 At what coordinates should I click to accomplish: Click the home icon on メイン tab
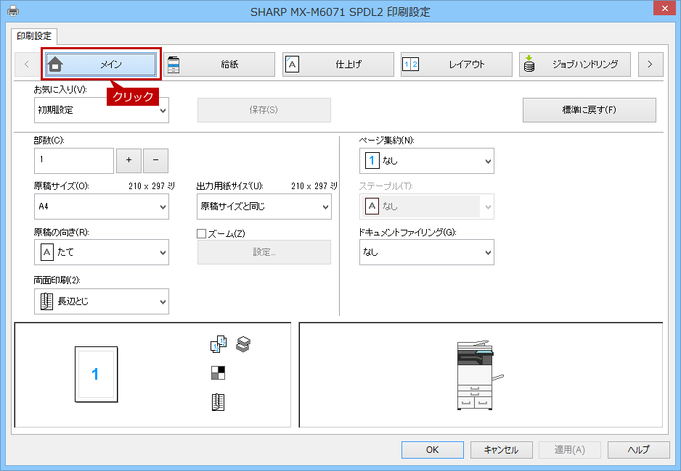[x=55, y=64]
